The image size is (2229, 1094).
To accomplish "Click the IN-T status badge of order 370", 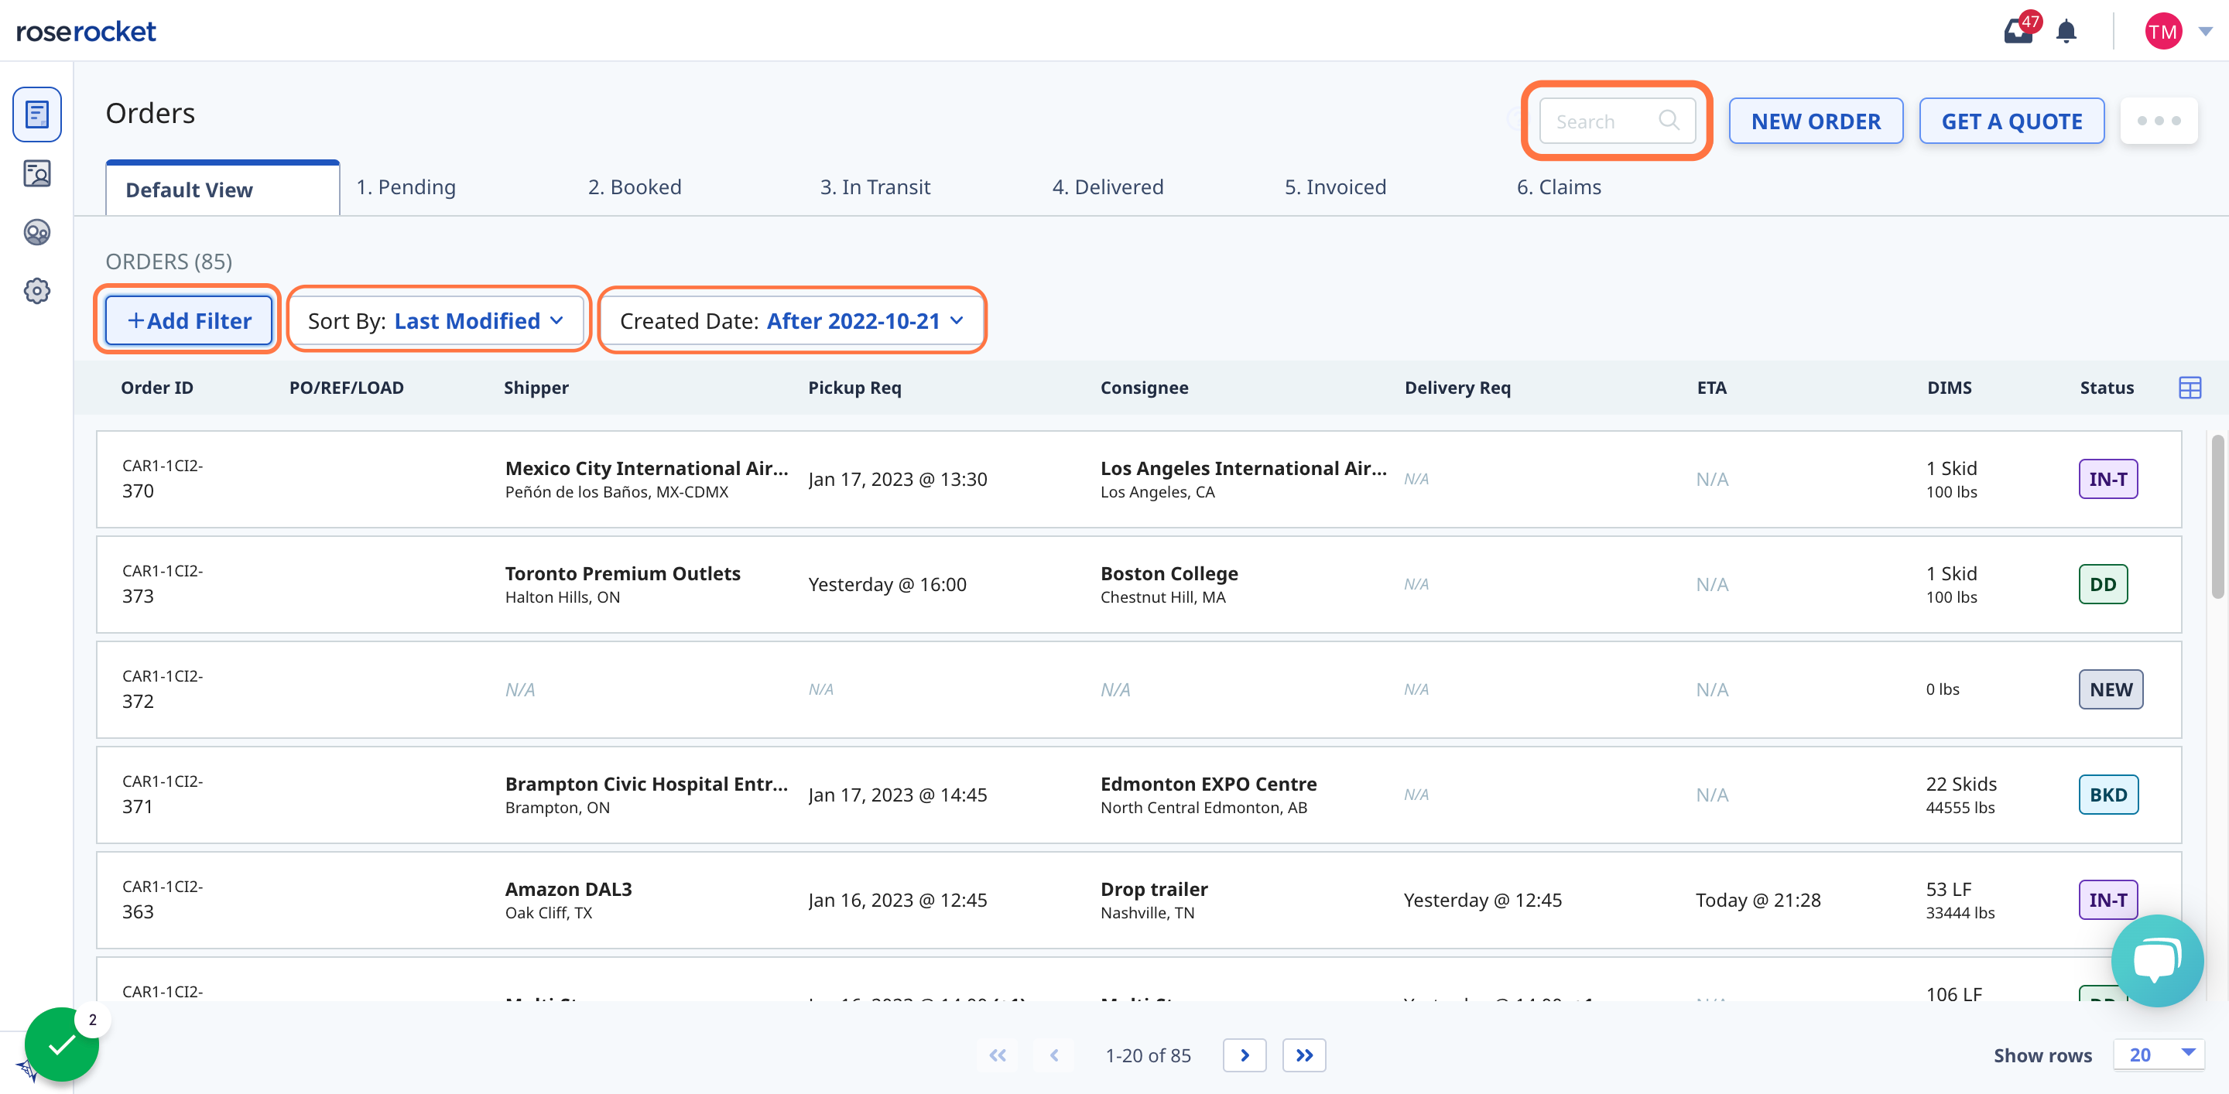I will coord(2107,479).
